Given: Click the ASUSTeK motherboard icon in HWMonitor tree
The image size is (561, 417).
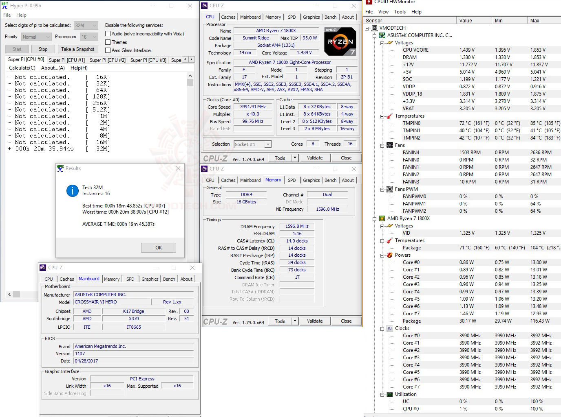Looking at the screenshot, I should click(x=382, y=35).
